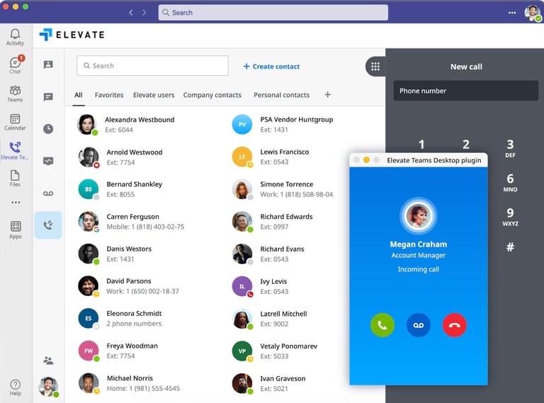Focus the contacts Search field
Image resolution: width=544 pixels, height=403 pixels.
click(152, 66)
